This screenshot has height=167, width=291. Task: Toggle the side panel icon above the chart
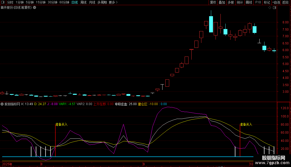tap(275, 8)
